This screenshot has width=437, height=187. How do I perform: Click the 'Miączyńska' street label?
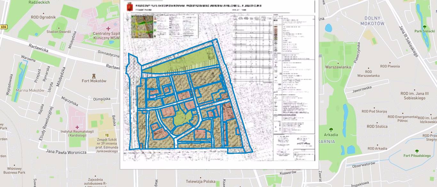point(70,102)
